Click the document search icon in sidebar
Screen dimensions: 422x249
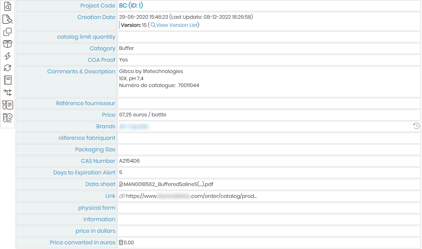pyautogui.click(x=7, y=6)
